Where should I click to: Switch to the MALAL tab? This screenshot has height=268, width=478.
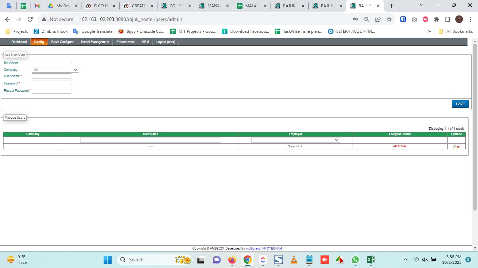click(251, 6)
